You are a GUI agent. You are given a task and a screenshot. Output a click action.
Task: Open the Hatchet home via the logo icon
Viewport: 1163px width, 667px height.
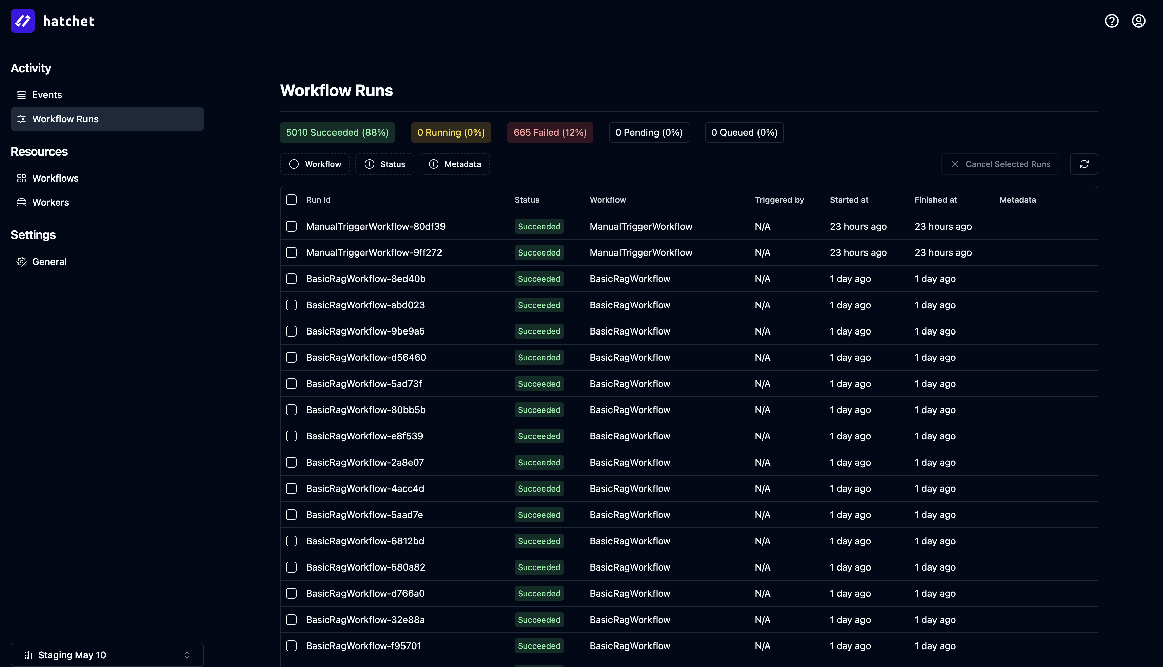(x=22, y=21)
